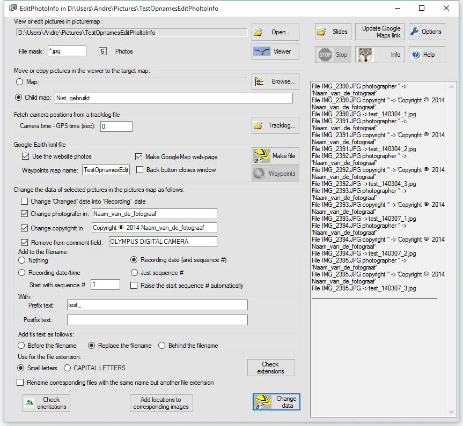Click Update Google Maps link button
Viewport: 463px width, 426px height.
click(x=381, y=32)
